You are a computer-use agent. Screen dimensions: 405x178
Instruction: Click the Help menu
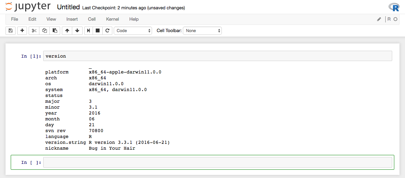[134, 19]
